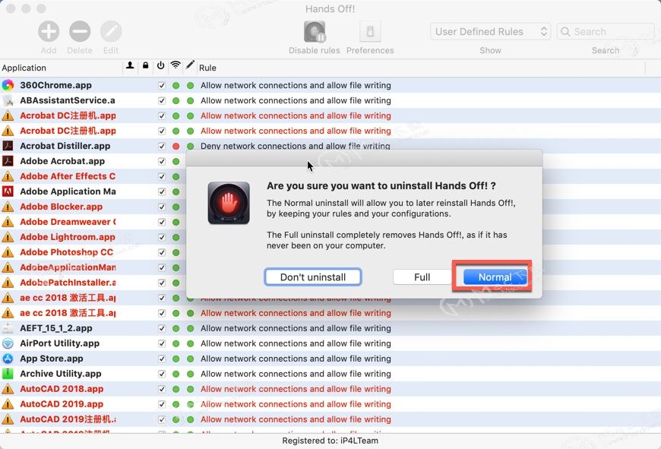Click the Disable rules hand icon
The height and width of the screenshot is (449, 661).
[315, 32]
